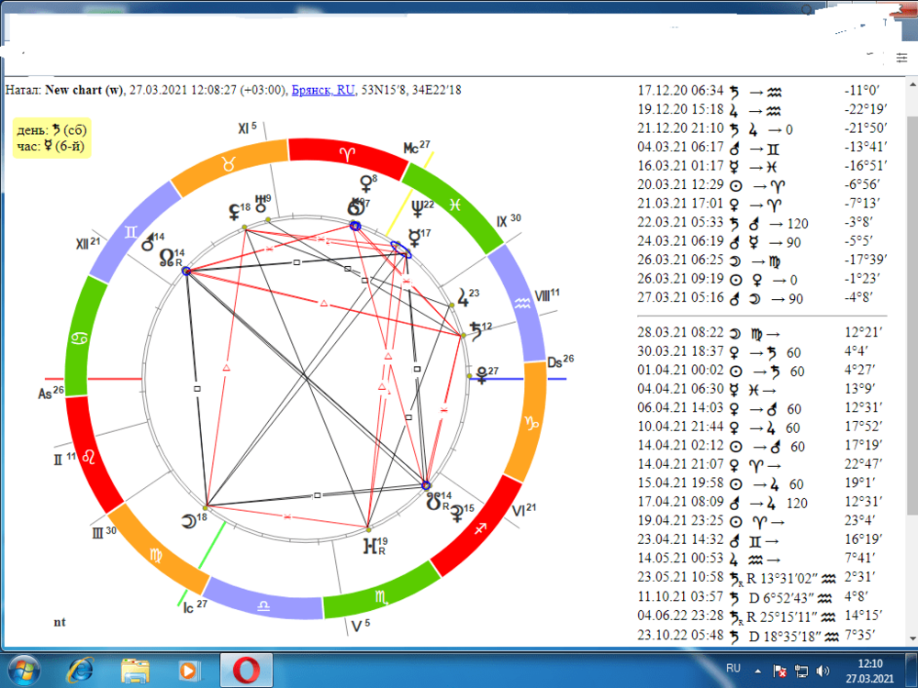Viewport: 918px width, 688px height.
Task: Click the New chart (w) title text
Action: [x=84, y=90]
